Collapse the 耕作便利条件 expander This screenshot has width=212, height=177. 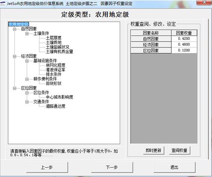(x=27, y=79)
